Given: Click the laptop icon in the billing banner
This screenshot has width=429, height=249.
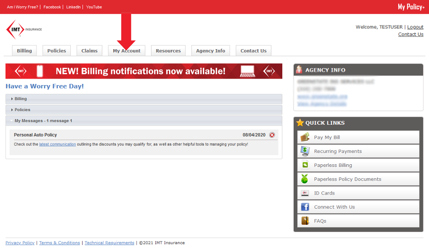Looking at the screenshot, I should point(247,71).
